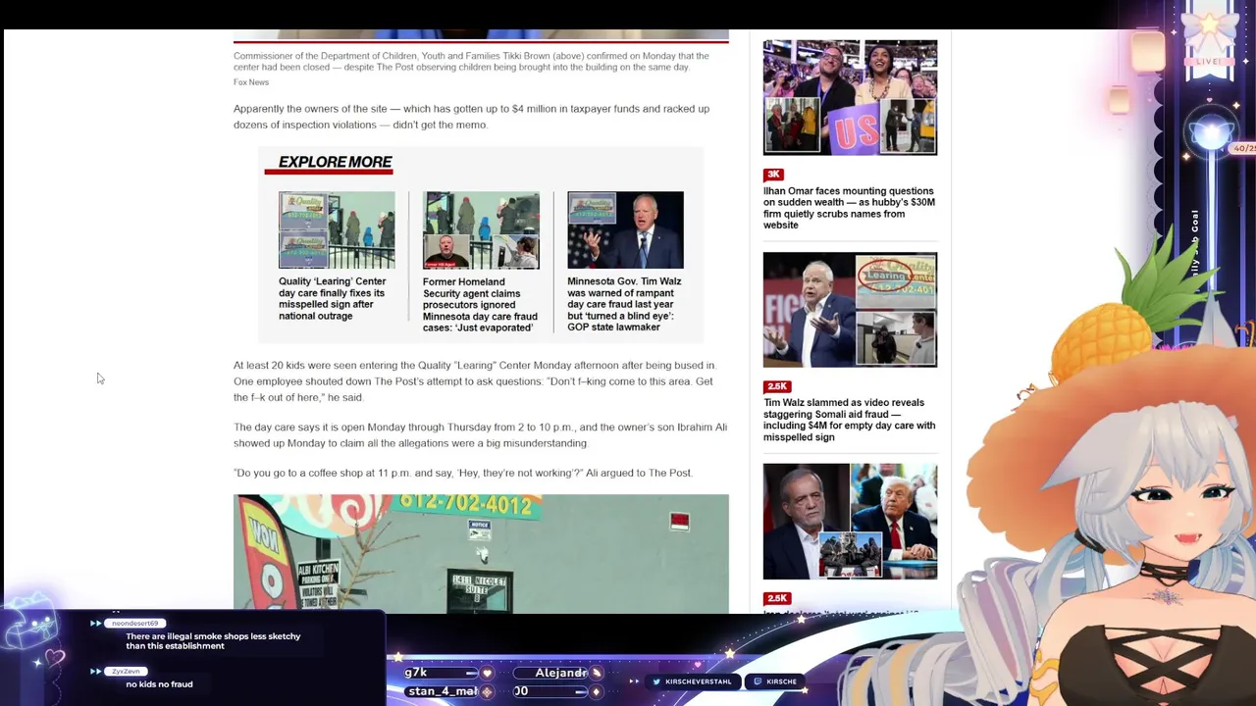Click the Explore More section heading
Viewport: 1256px width, 706px height.
pyautogui.click(x=335, y=162)
